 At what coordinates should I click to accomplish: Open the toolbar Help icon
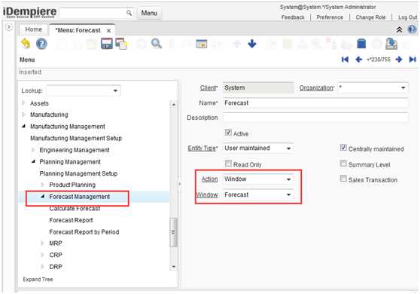41,44
